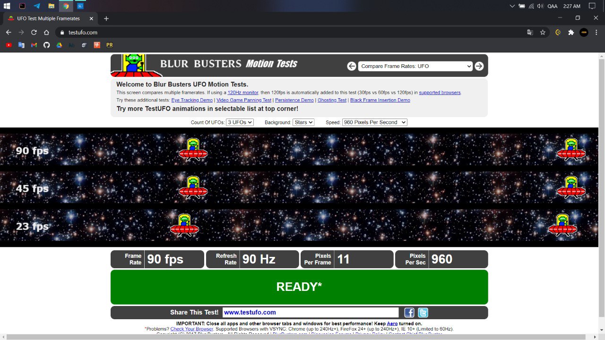The width and height of the screenshot is (605, 340).
Task: Open File Explorer from taskbar
Action: 51,6
